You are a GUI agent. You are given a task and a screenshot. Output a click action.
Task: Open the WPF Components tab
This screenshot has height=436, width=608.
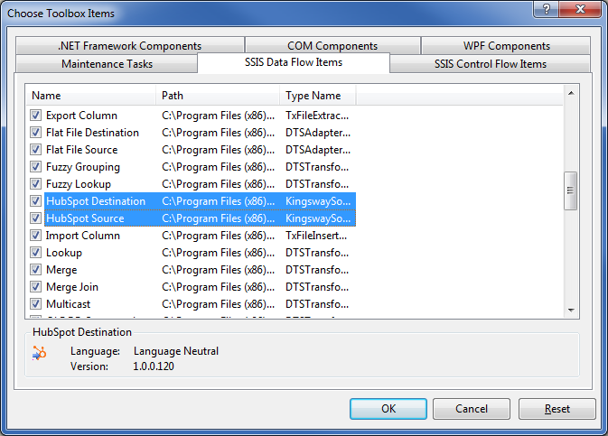(506, 46)
